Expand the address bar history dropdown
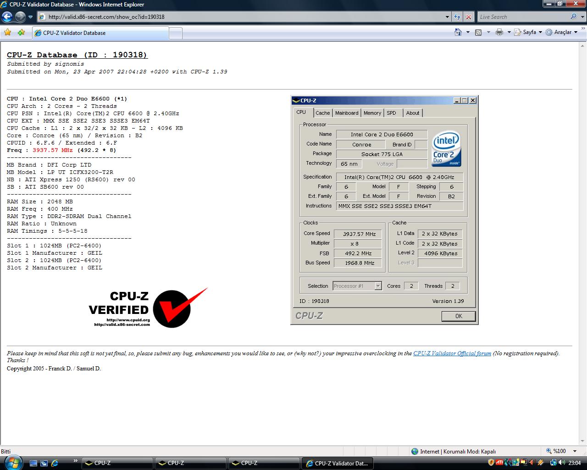Viewport: 587px width, 470px height. [448, 17]
